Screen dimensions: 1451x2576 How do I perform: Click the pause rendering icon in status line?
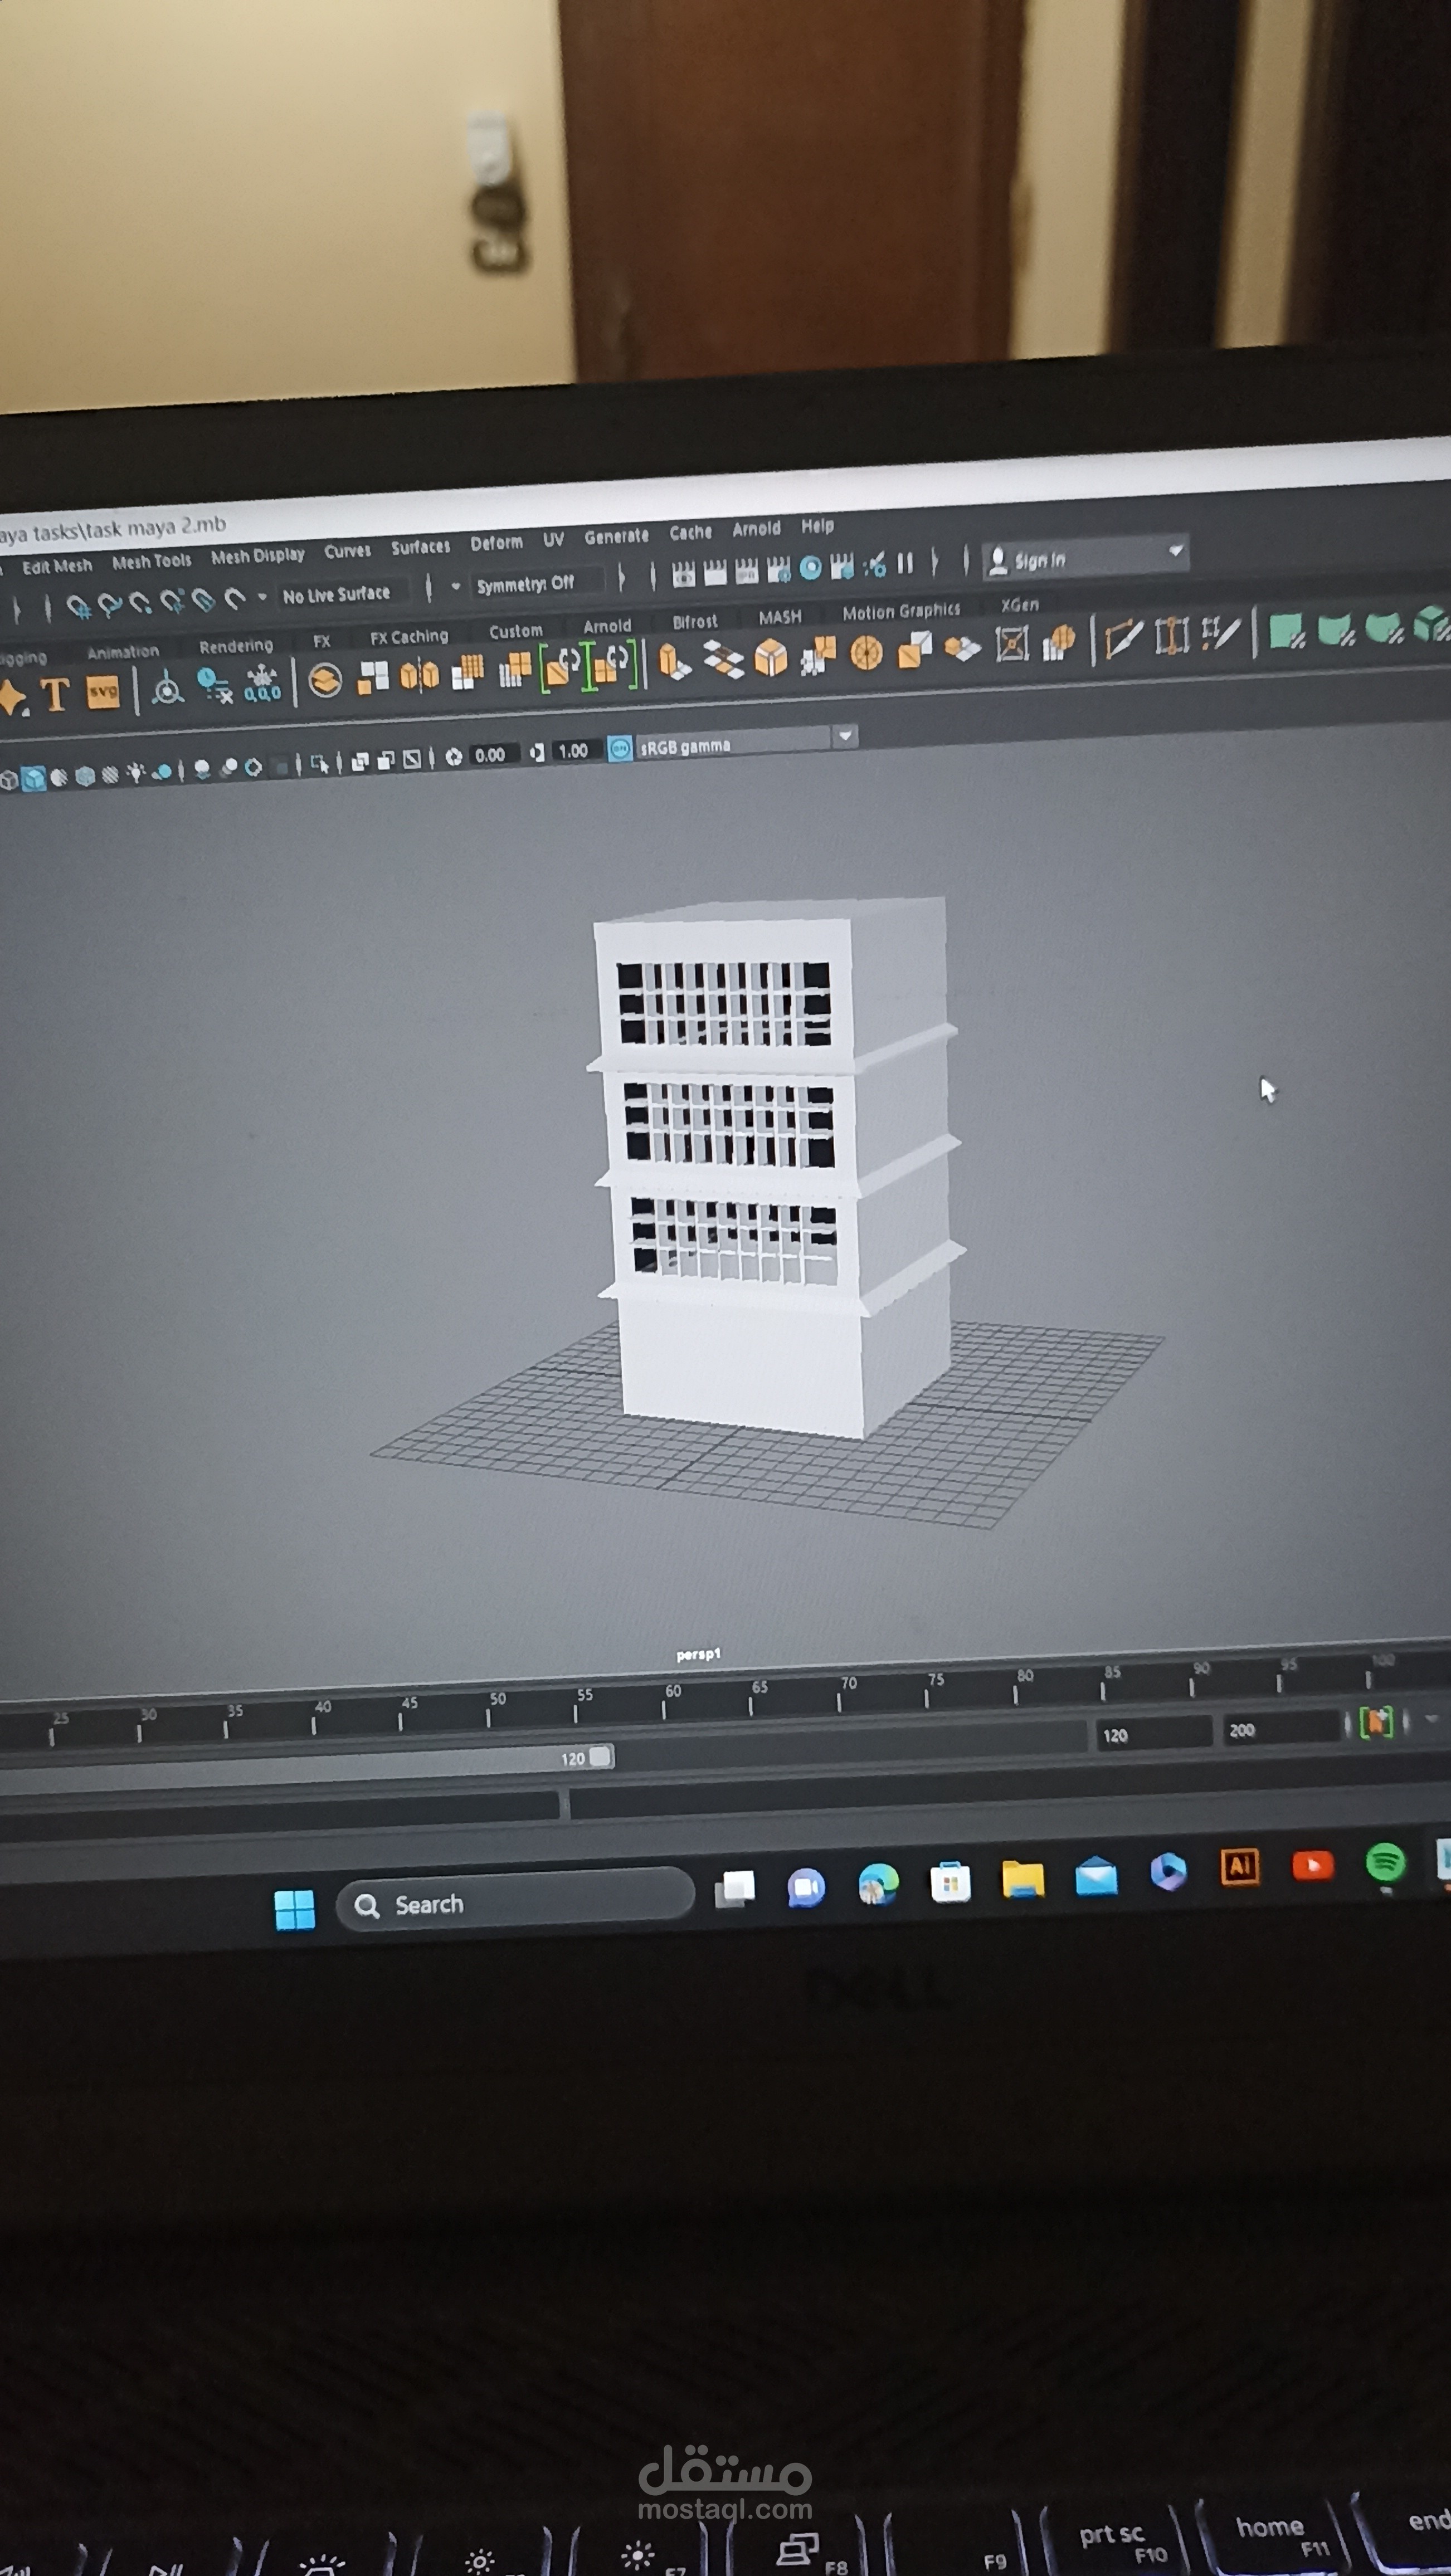[905, 563]
